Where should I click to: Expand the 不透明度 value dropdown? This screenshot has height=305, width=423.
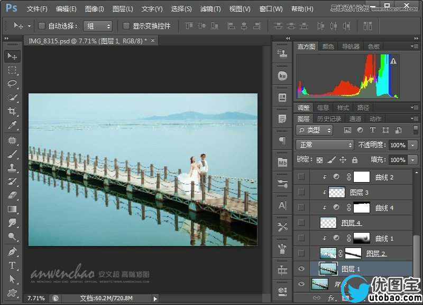point(412,145)
